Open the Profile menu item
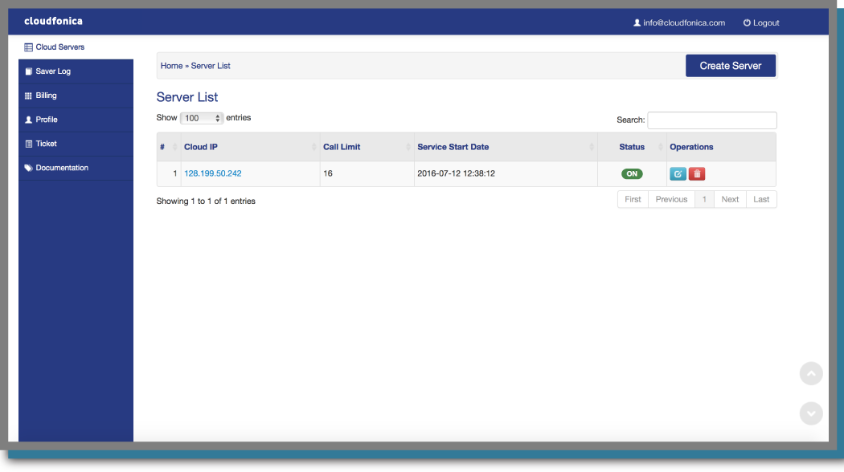This screenshot has width=844, height=472. click(x=76, y=120)
